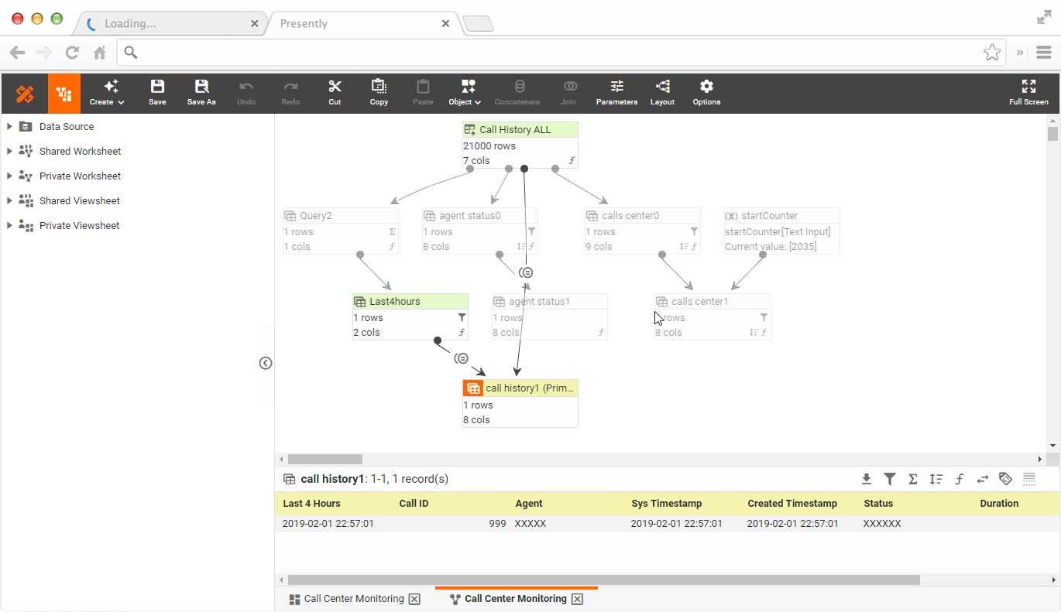Select the Shared Viewsheet tree item
Viewport: 1061px width, 612px height.
tap(79, 200)
